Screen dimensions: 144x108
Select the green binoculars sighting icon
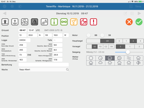point(64,22)
